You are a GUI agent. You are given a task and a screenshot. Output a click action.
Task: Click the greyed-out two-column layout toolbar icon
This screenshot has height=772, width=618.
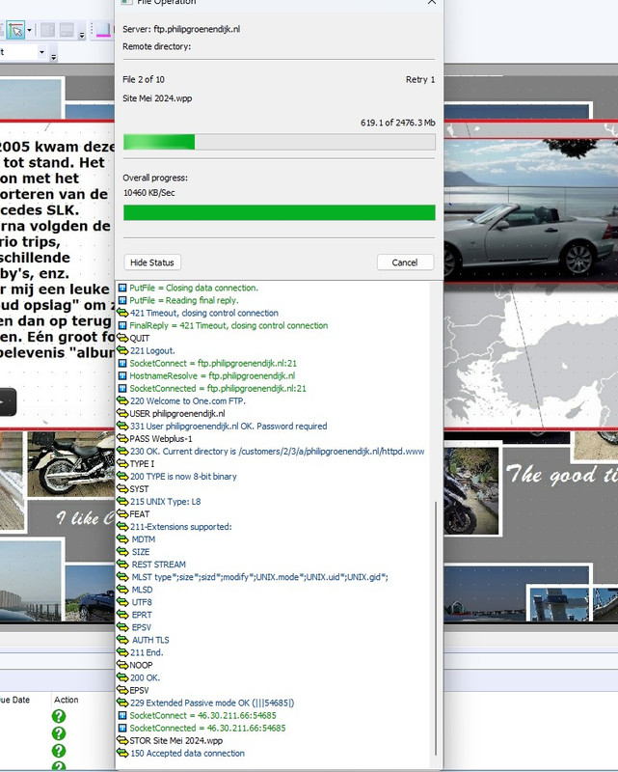pyautogui.click(x=48, y=31)
